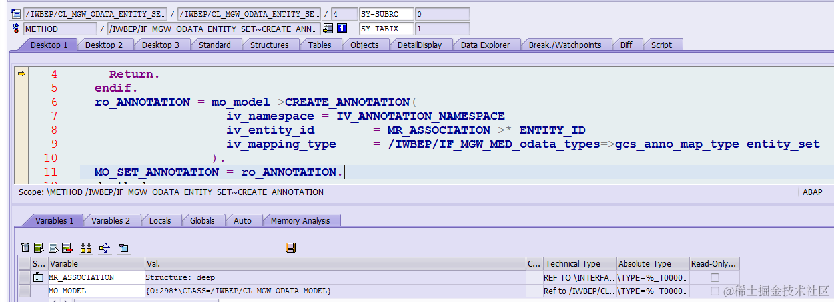Click the blue arrow services icon in variables toolbar
Screen dimensions: 834x302
pos(104,248)
